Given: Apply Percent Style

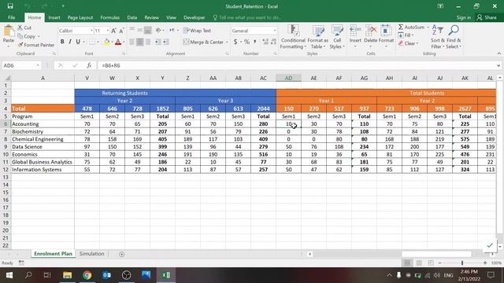Looking at the screenshot, I should click(246, 42).
